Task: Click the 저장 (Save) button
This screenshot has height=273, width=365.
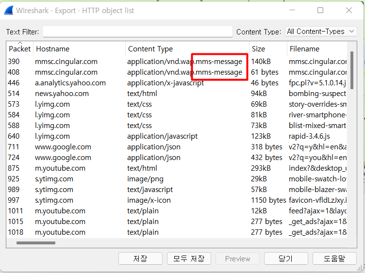Action: click(140, 258)
